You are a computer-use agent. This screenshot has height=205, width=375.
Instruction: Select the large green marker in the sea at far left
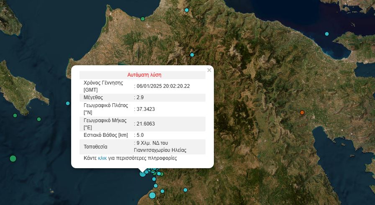pyautogui.click(x=13, y=159)
